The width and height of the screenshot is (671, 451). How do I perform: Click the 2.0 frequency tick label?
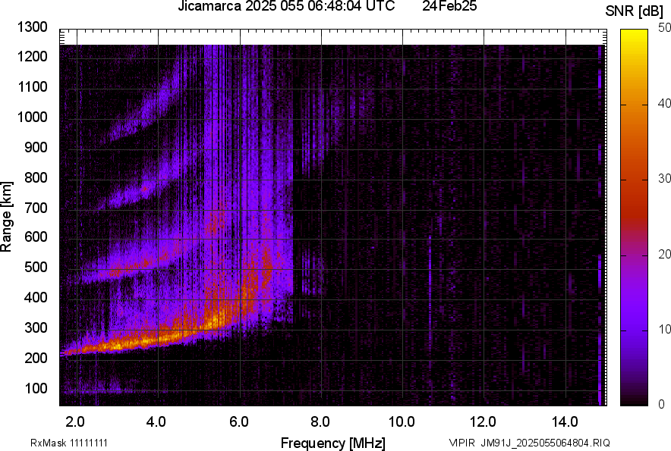[76, 421]
